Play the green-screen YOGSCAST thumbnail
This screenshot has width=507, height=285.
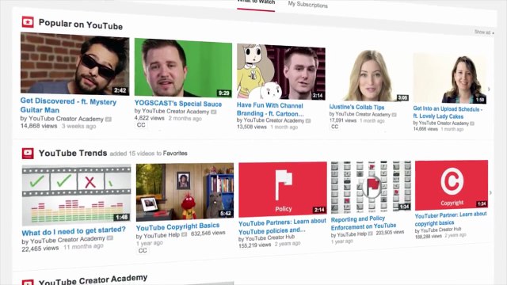point(183,67)
